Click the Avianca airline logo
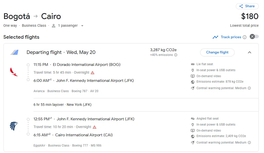 (14, 72)
